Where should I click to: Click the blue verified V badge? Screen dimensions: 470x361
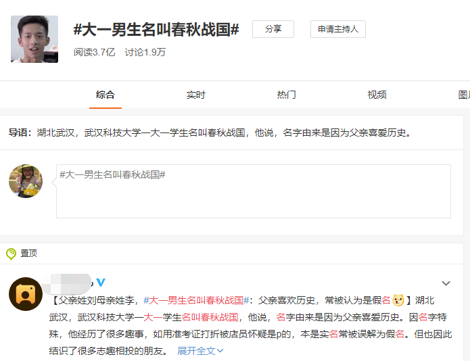101,282
